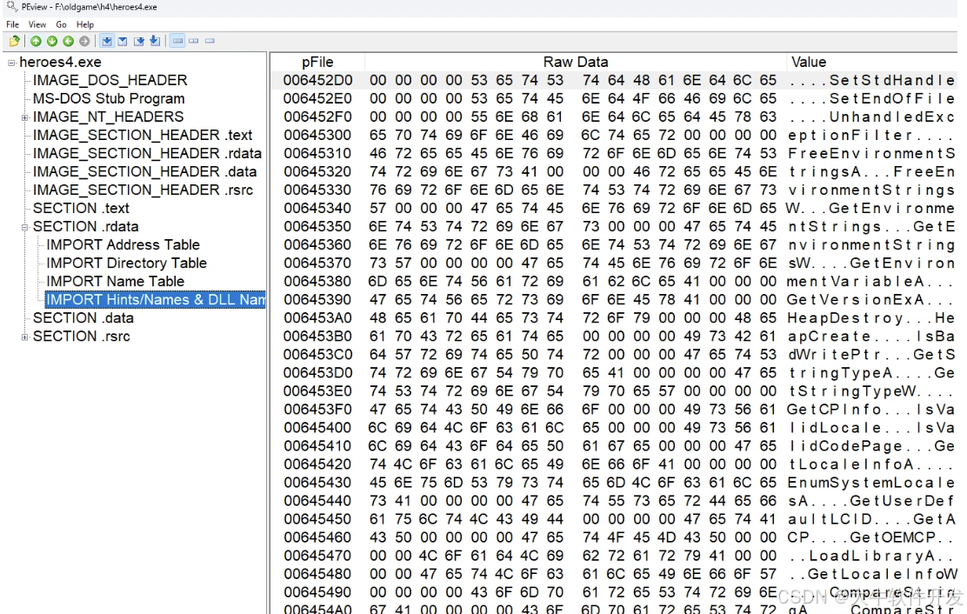This screenshot has width=967, height=614.
Task: Click the gray forward arrow button
Action: [x=84, y=41]
